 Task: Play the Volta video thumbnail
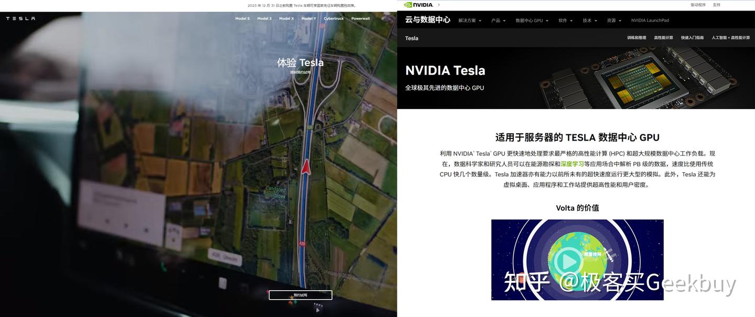[568, 260]
